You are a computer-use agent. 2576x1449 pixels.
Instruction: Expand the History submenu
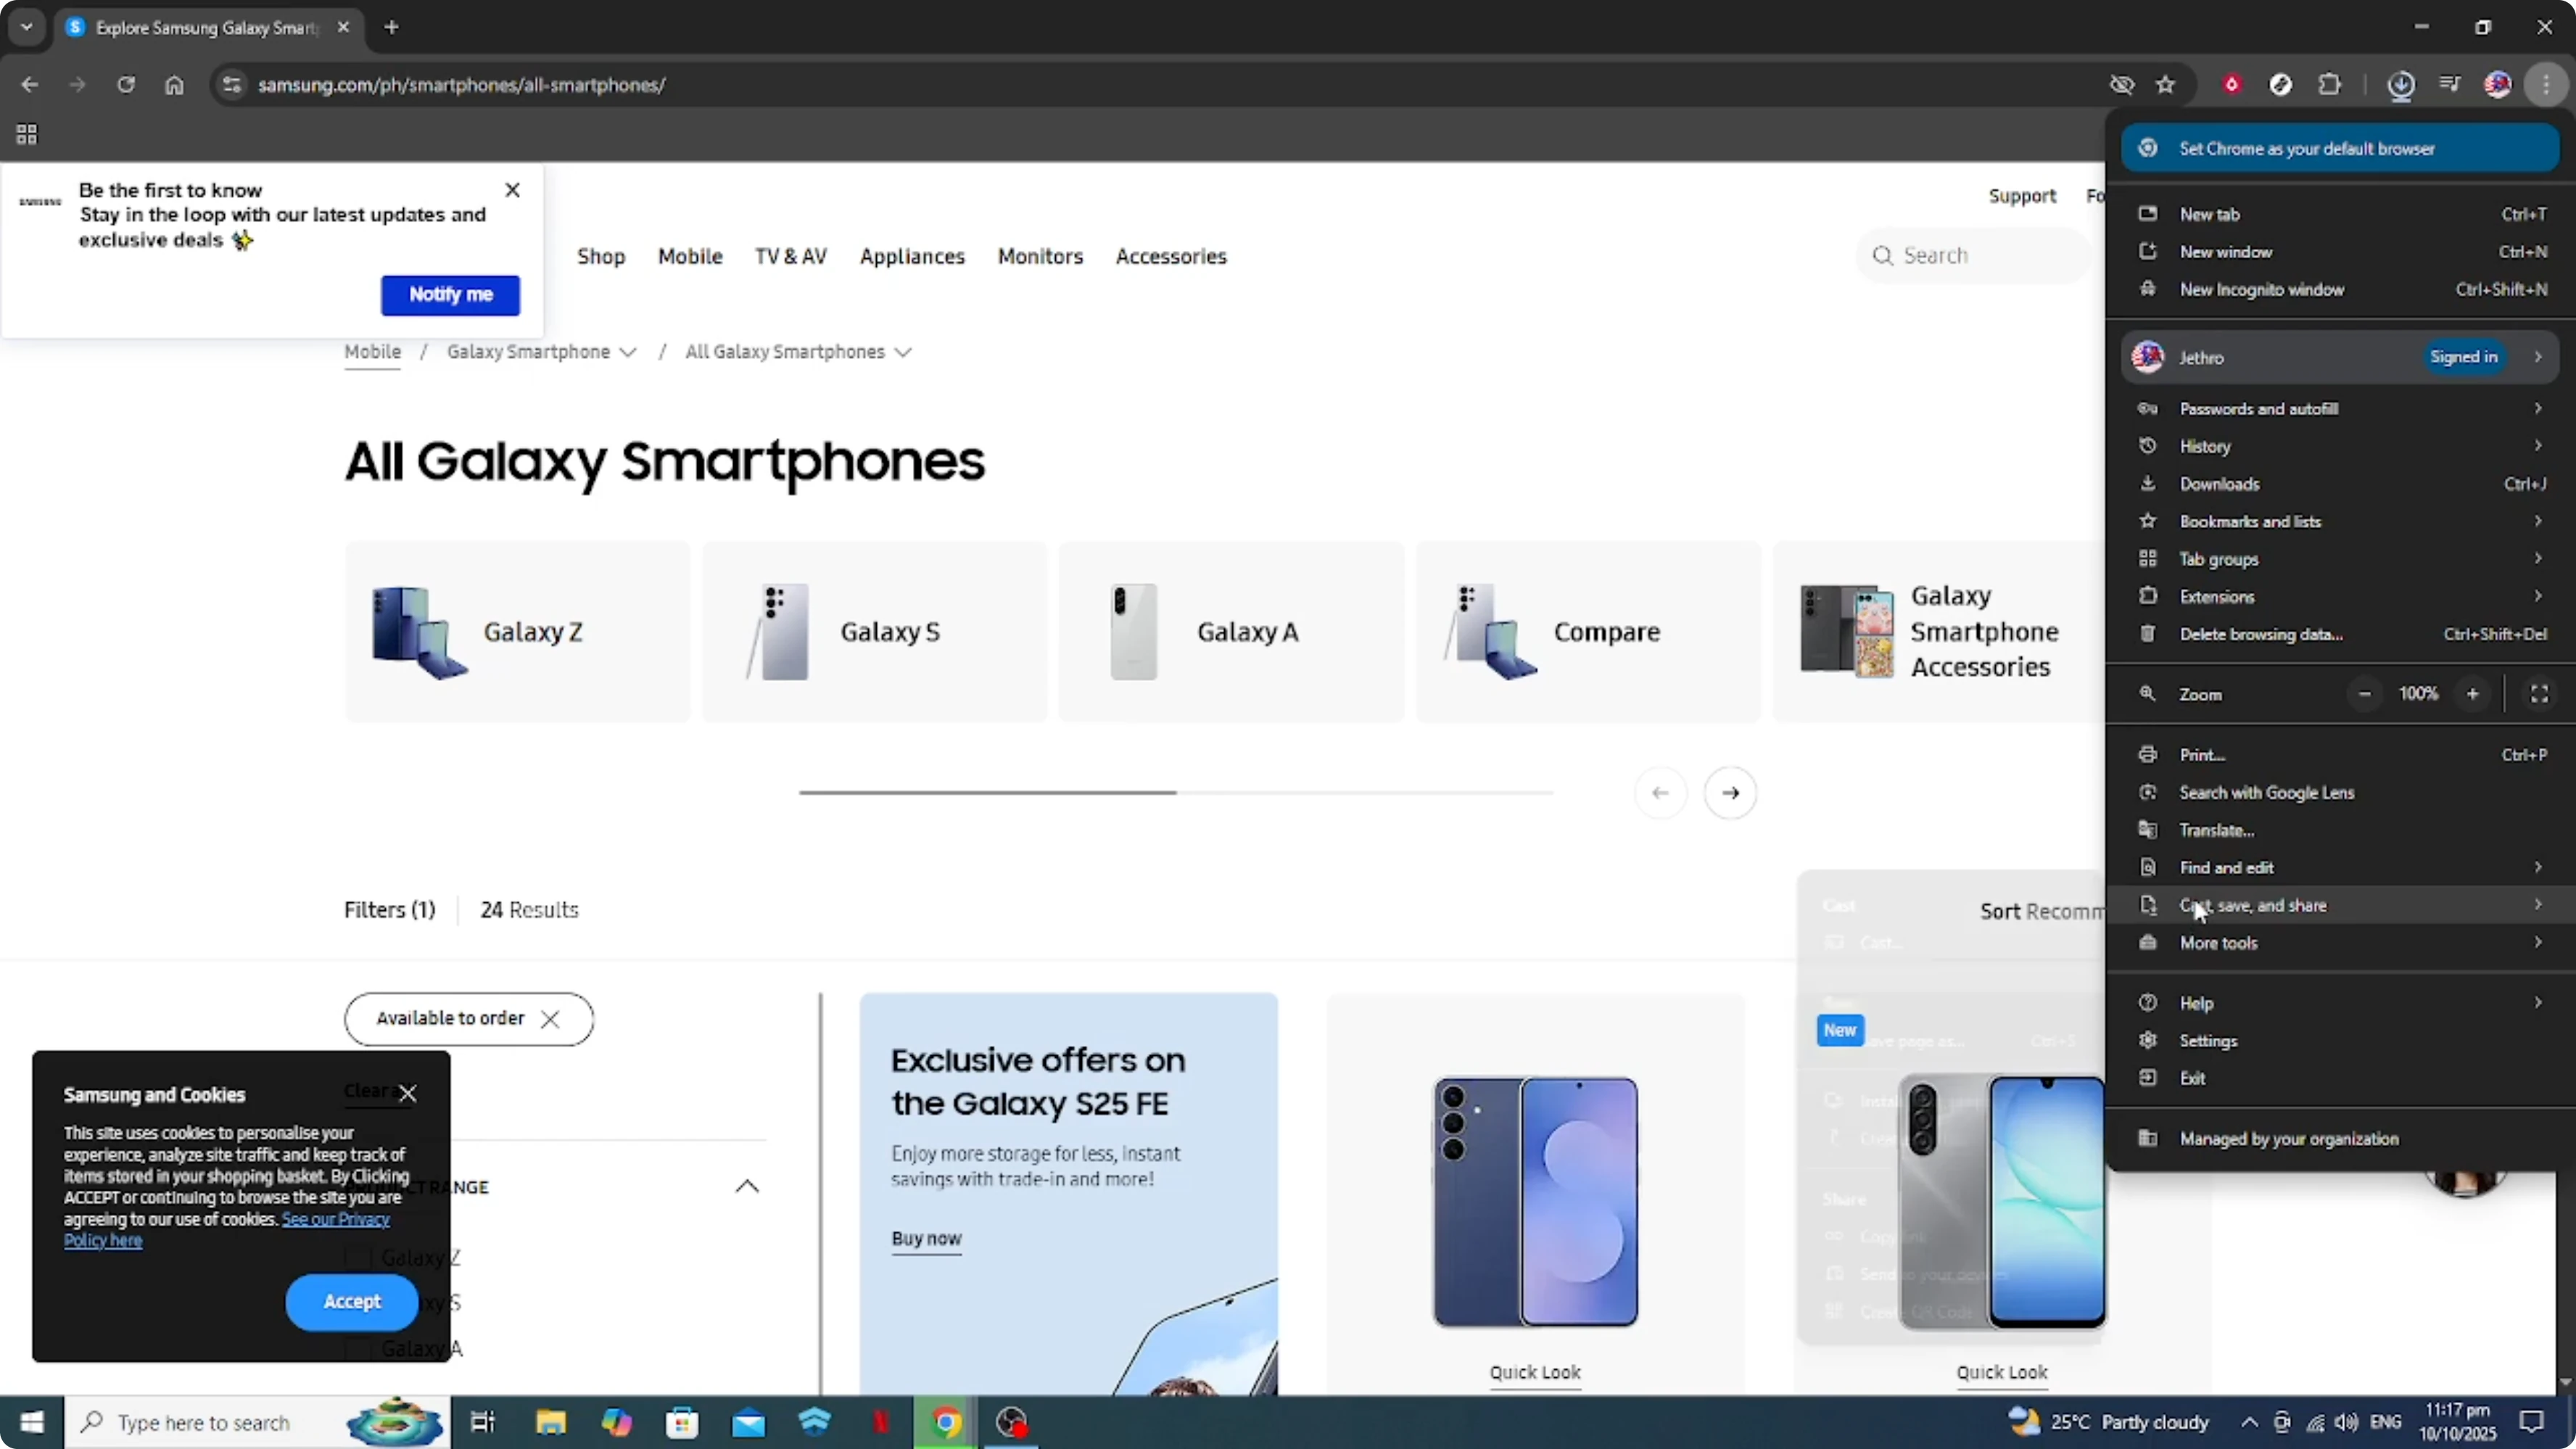point(2340,446)
